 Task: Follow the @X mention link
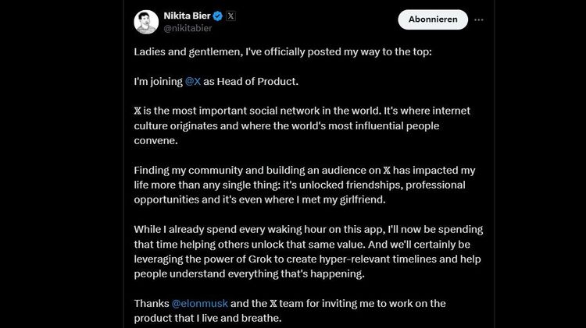pyautogui.click(x=193, y=81)
